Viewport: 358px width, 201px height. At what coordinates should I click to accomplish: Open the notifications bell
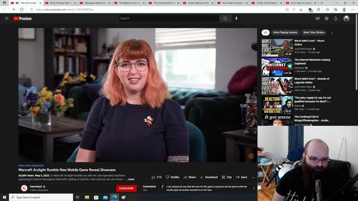336,18
